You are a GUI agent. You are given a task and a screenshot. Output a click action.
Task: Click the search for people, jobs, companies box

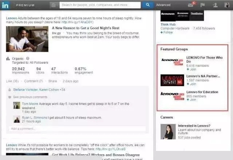100,5
